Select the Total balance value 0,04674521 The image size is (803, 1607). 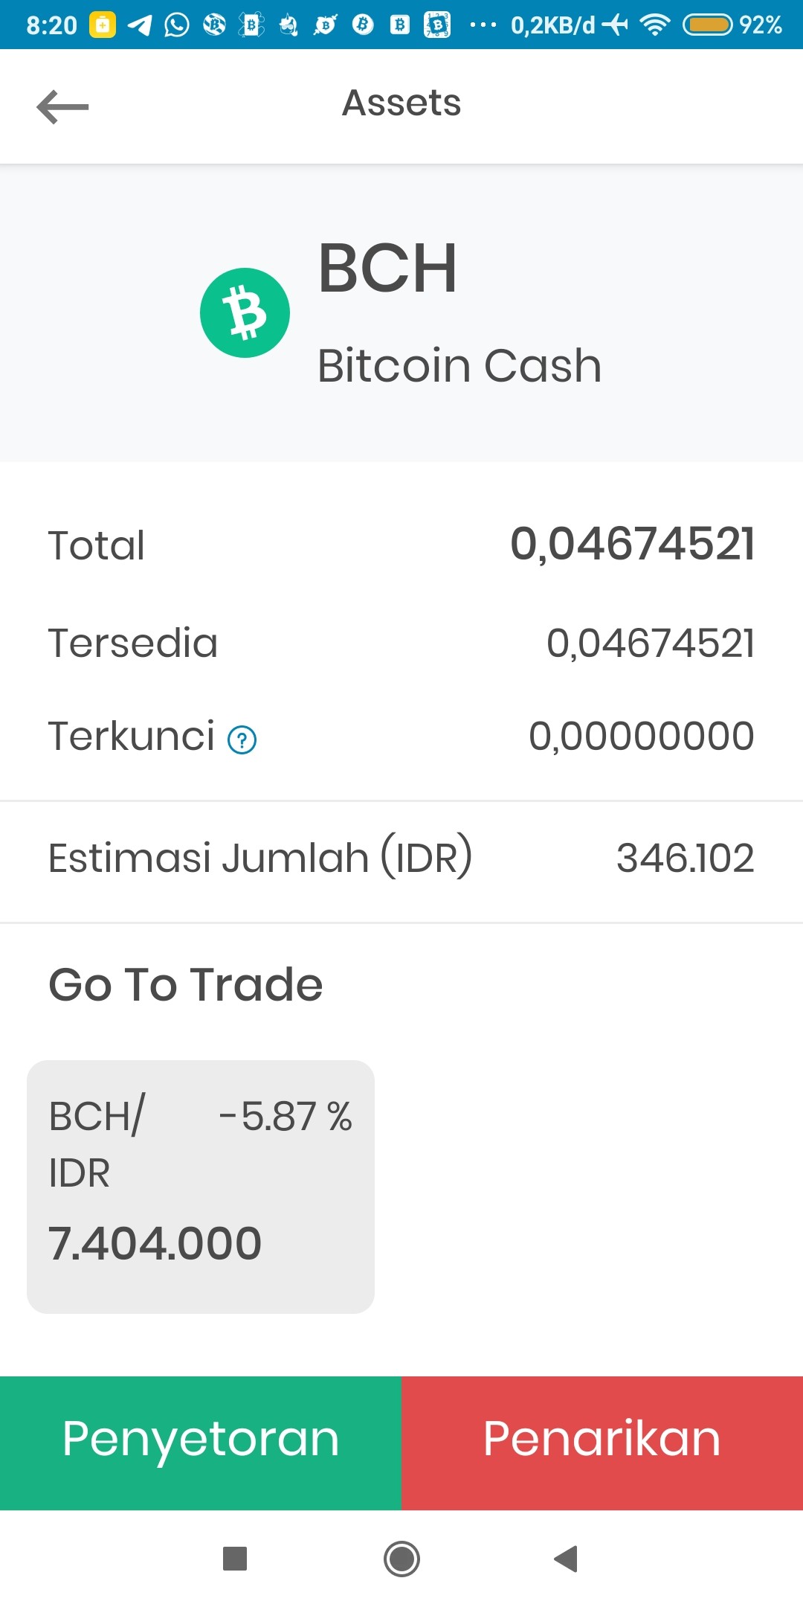point(633,544)
